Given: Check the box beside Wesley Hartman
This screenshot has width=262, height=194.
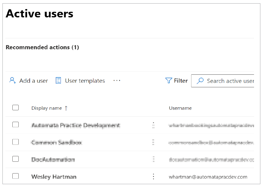Looking at the screenshot, I should point(15,176).
